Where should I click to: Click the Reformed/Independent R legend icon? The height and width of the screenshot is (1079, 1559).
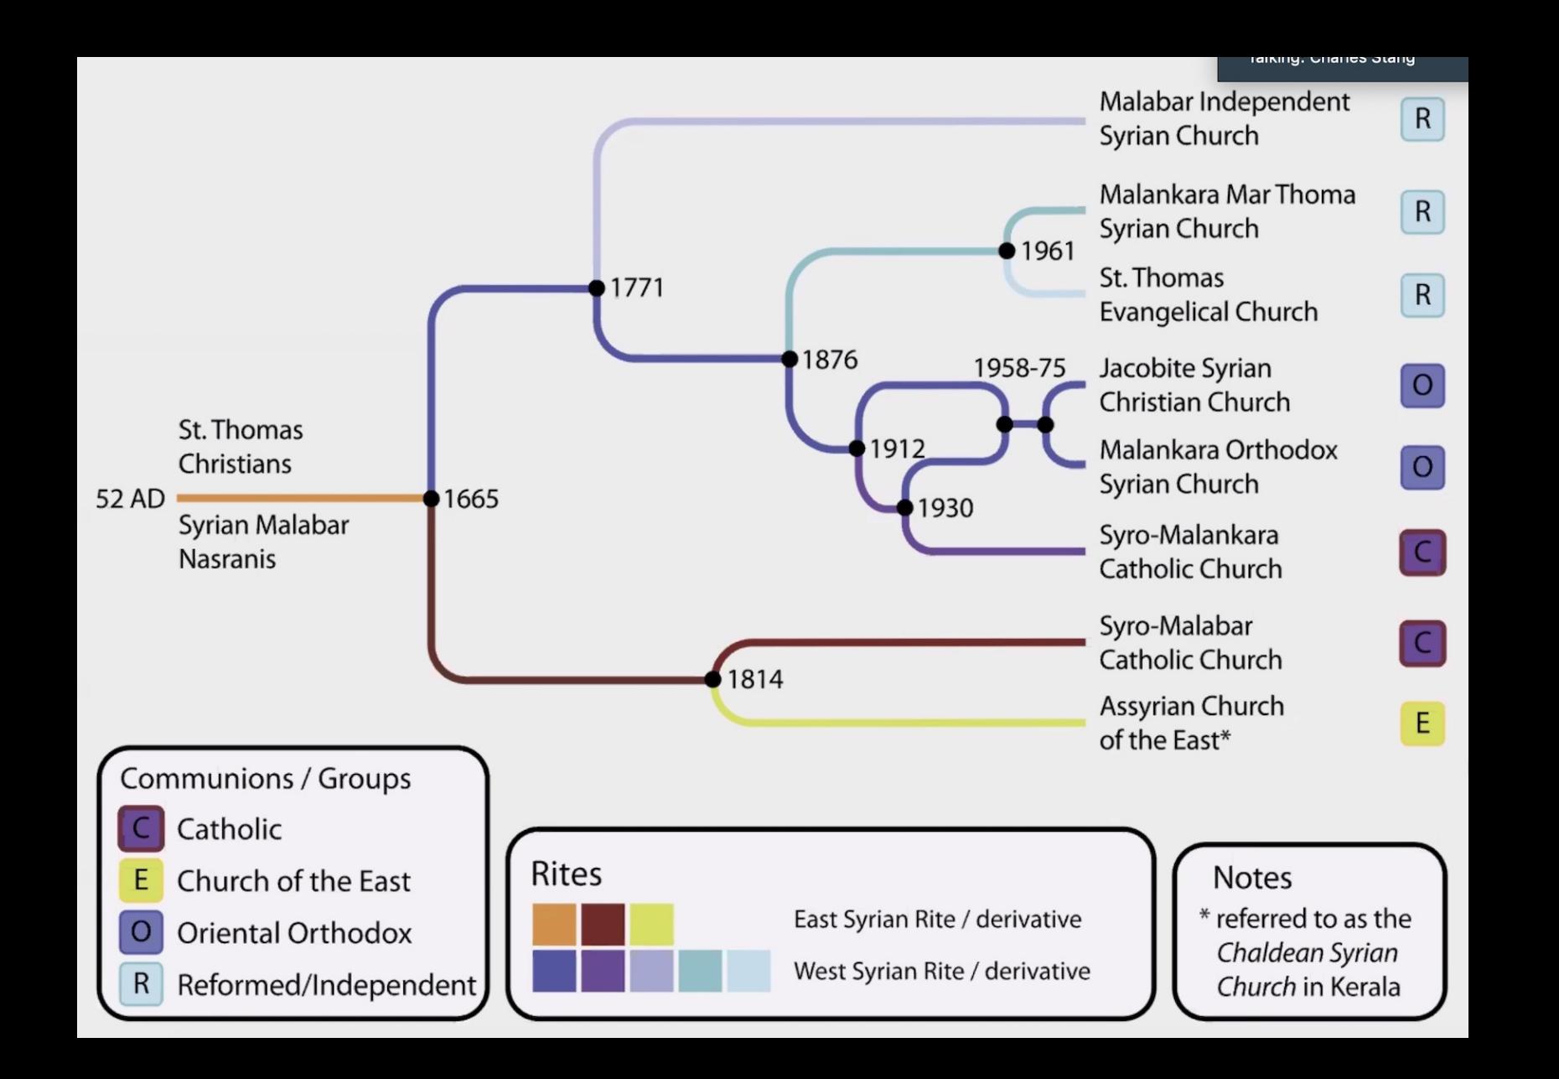[x=141, y=984]
